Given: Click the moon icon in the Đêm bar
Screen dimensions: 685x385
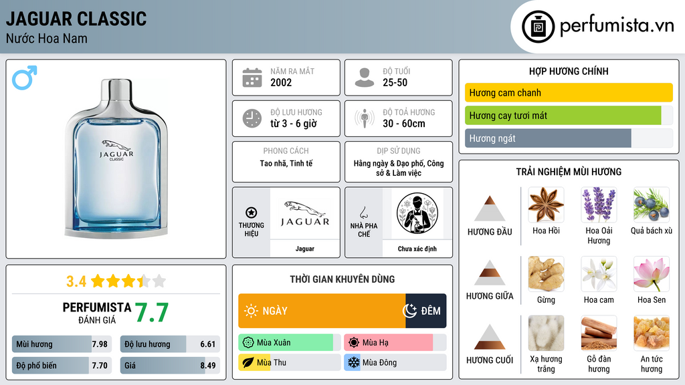Looking at the screenshot, I should pyautogui.click(x=410, y=311).
